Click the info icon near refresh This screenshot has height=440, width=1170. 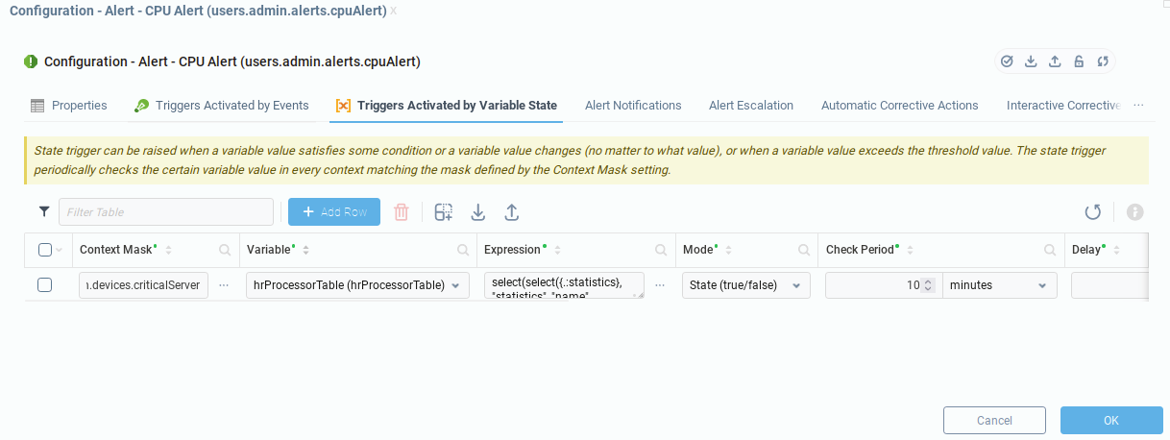click(x=1134, y=212)
